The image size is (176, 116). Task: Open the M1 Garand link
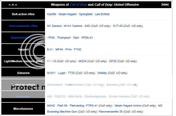54,26
